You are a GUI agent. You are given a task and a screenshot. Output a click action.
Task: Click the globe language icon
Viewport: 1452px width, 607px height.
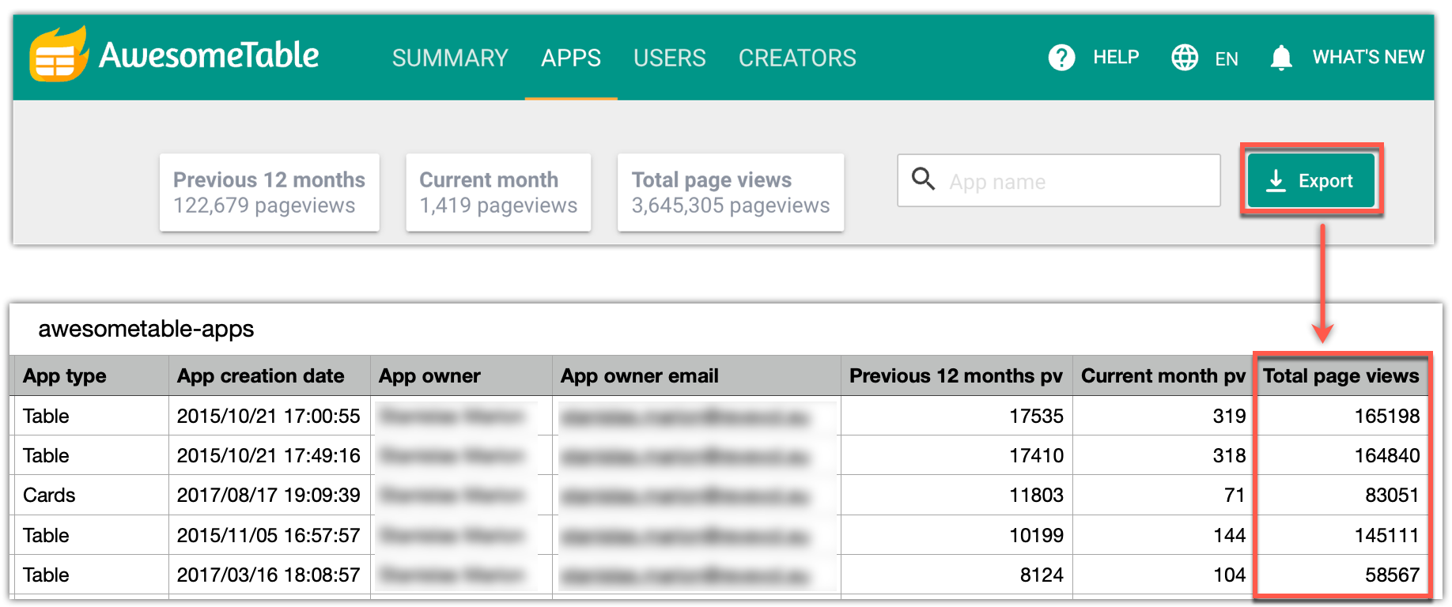pos(1184,58)
